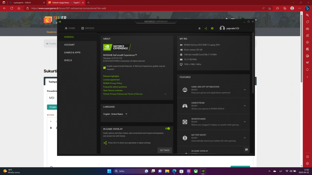Open clock and date in system tray
Screen dimensions: 312x175
click(x=304, y=171)
